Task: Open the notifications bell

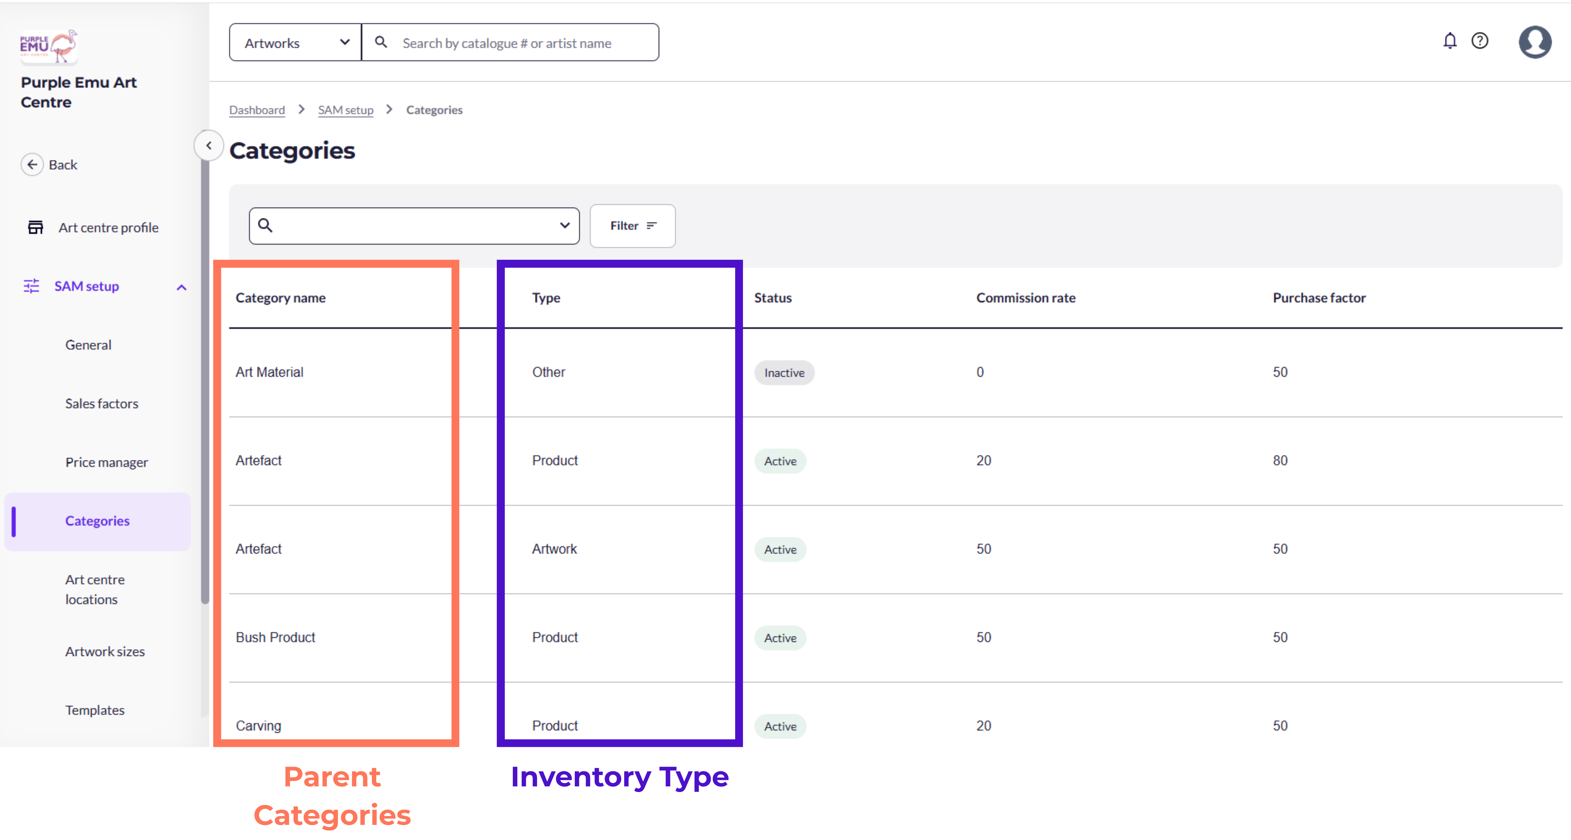Action: click(1450, 41)
